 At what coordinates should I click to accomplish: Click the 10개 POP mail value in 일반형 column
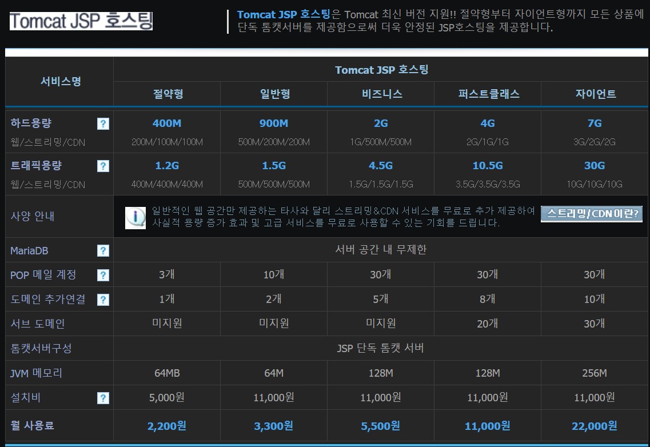point(274,274)
